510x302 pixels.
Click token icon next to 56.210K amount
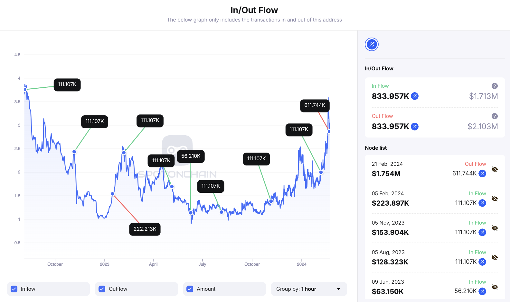point(482,291)
